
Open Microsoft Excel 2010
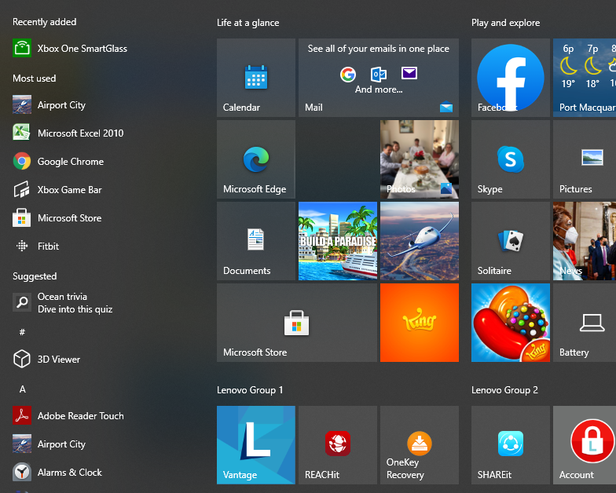point(68,133)
